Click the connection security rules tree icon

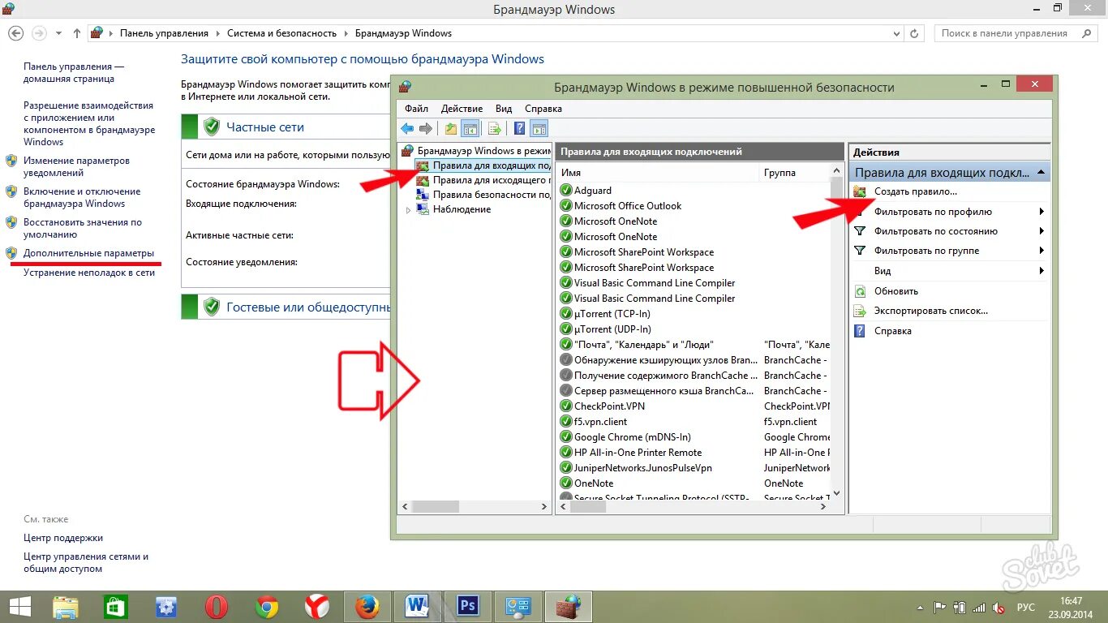point(422,195)
